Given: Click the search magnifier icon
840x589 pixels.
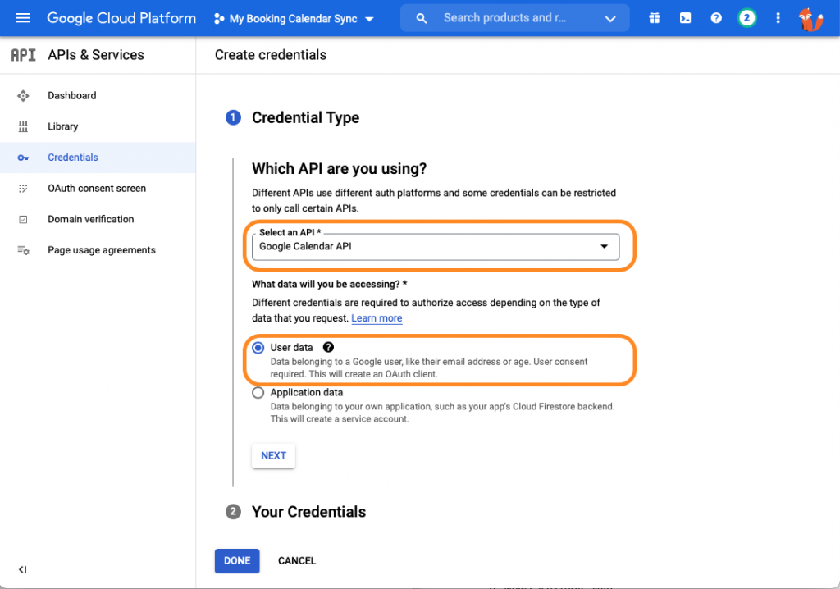Looking at the screenshot, I should pos(422,18).
